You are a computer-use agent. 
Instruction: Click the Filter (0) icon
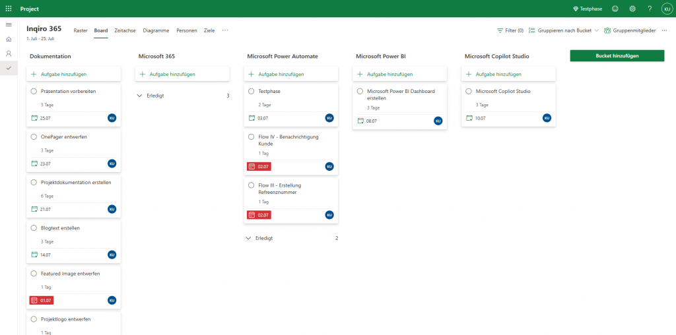point(500,30)
